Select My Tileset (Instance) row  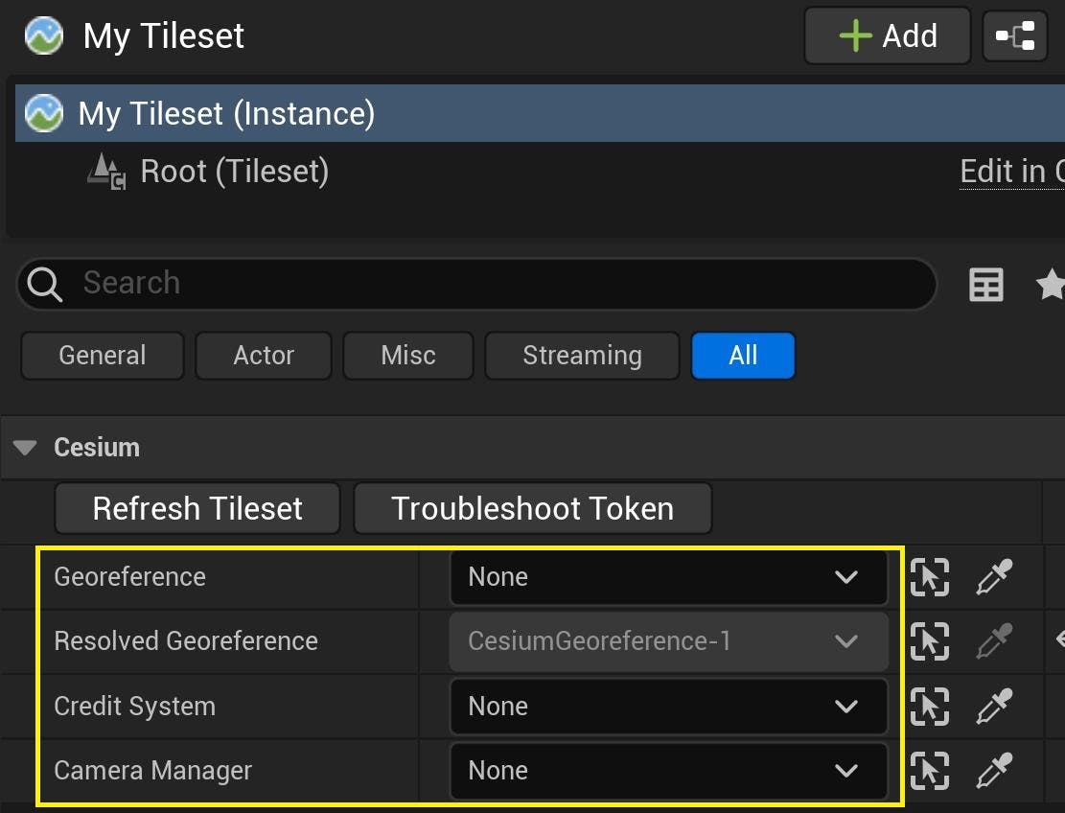click(540, 113)
